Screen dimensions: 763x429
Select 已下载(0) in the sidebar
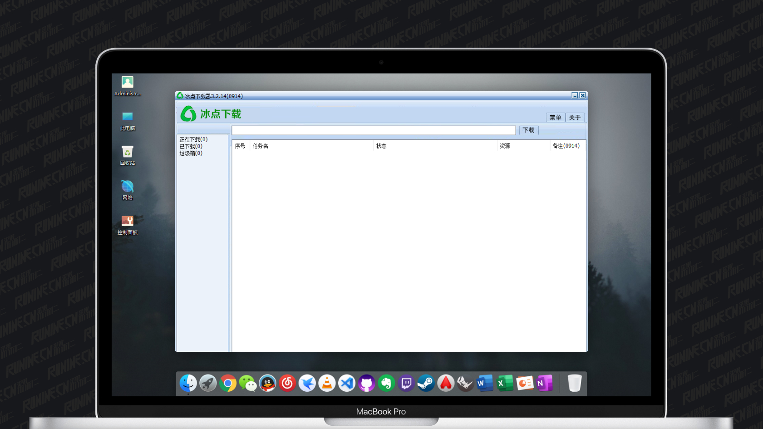tap(191, 146)
